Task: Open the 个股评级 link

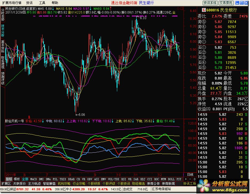Action: [109, 184]
